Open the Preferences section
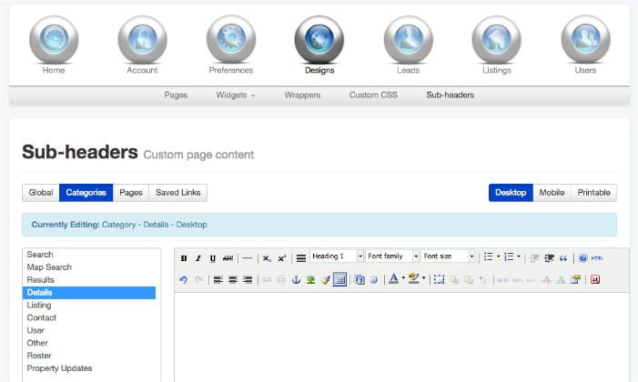The width and height of the screenshot is (638, 382). [x=230, y=45]
